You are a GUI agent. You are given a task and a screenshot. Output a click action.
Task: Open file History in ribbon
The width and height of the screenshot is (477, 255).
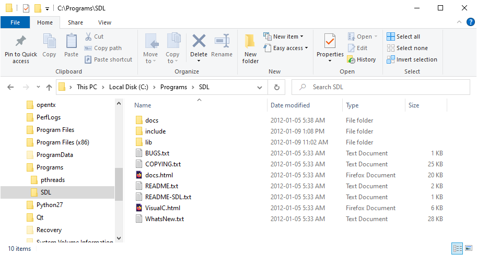click(x=362, y=59)
